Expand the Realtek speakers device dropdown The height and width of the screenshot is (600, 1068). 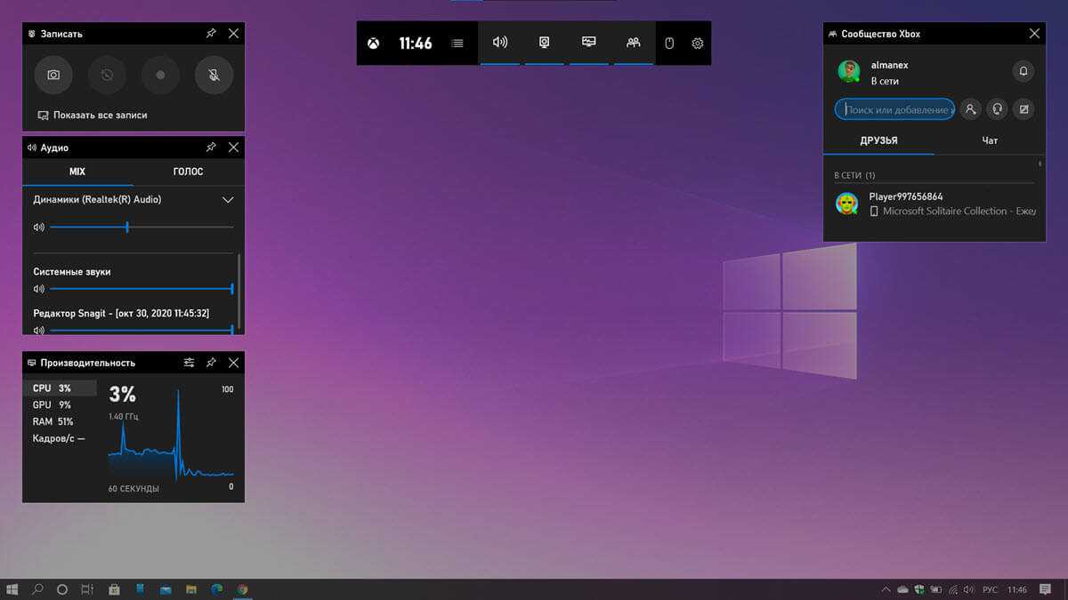pyautogui.click(x=228, y=200)
